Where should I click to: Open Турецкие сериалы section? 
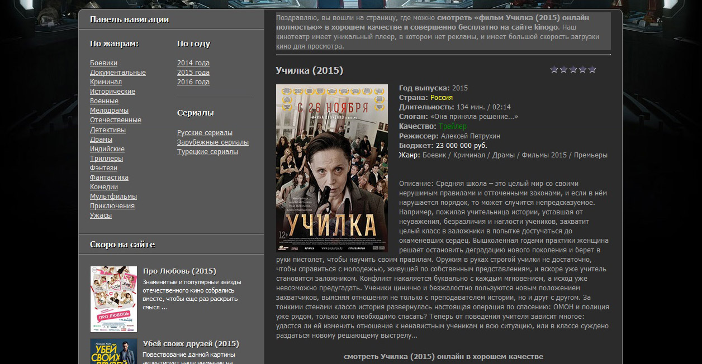[207, 152]
